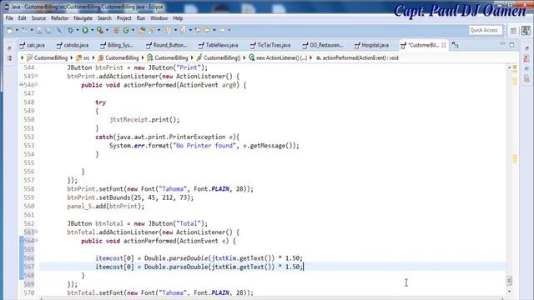Screen dimensions: 534x300
Task: Open the Run configurations dropdown arrow
Action: tap(93, 30)
